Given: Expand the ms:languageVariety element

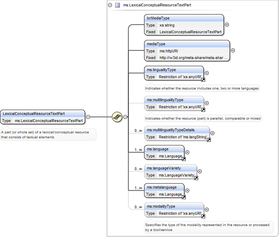Looking at the screenshot, I should [x=200, y=172].
